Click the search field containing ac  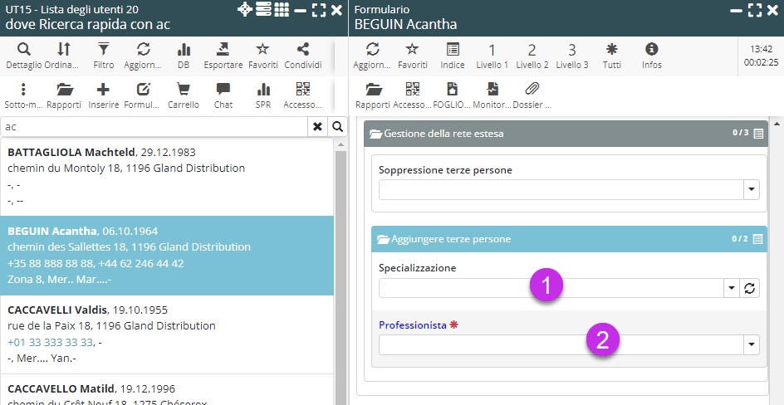coord(154,126)
